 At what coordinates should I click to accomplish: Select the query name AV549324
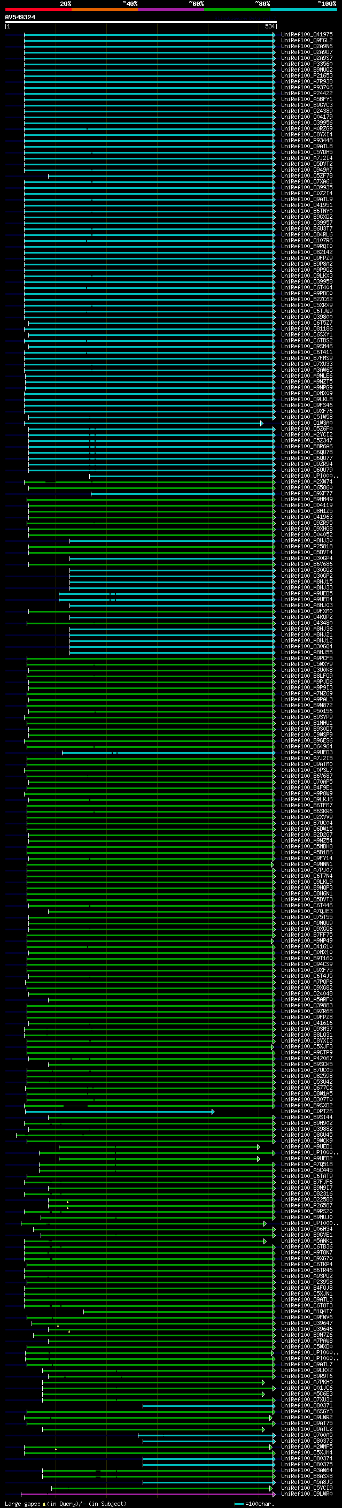pos(20,18)
